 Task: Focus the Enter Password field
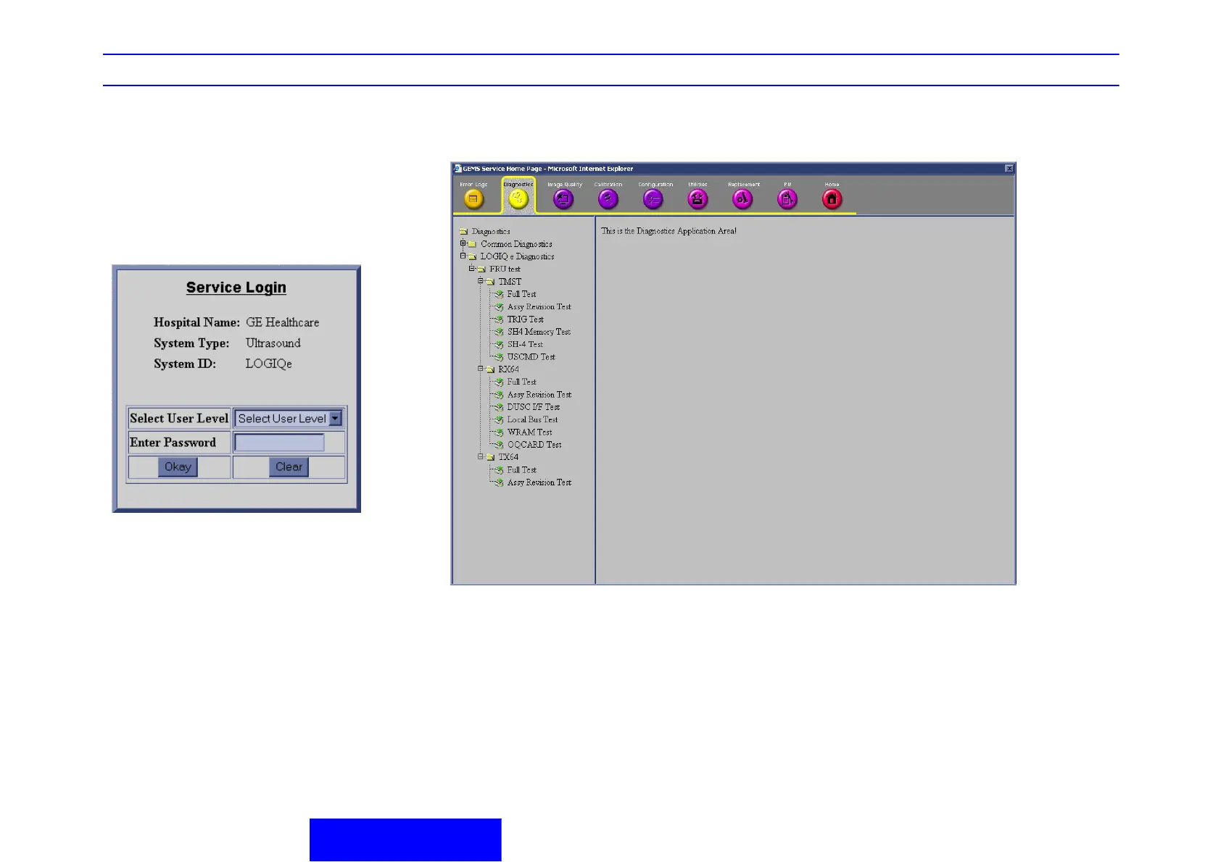[x=279, y=443]
